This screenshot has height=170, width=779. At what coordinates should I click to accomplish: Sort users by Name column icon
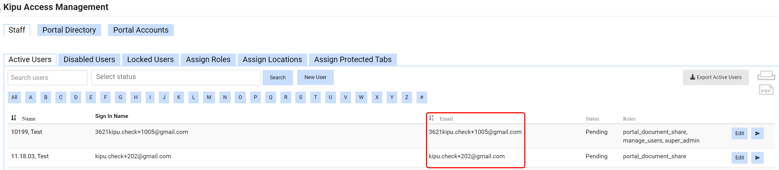14,118
